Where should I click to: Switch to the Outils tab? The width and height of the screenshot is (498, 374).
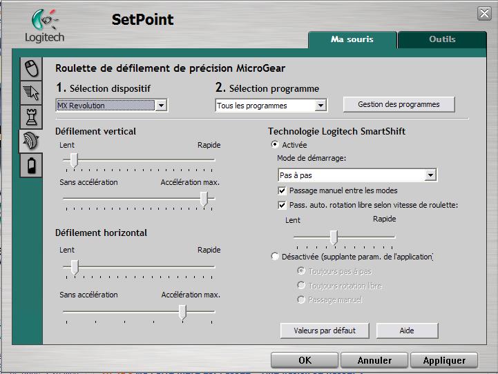(x=442, y=39)
